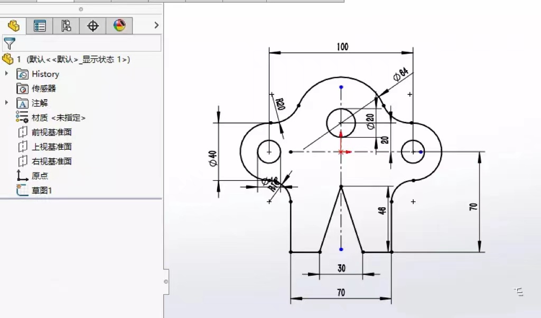
Task: Select the 100 dimension text
Action: click(342, 47)
